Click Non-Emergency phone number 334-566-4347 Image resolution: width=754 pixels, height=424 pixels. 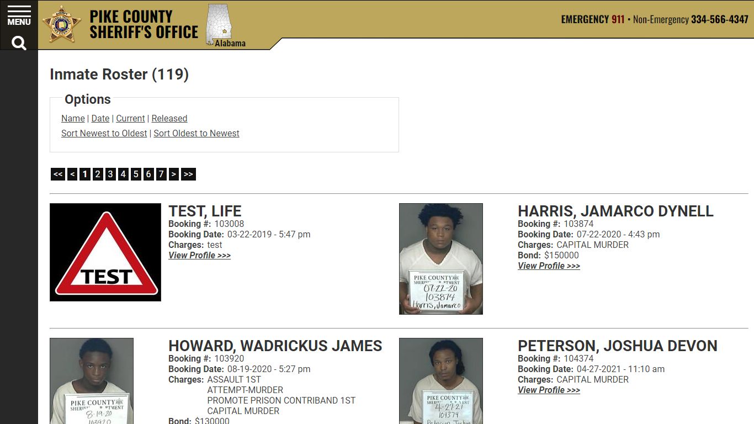[x=719, y=19]
